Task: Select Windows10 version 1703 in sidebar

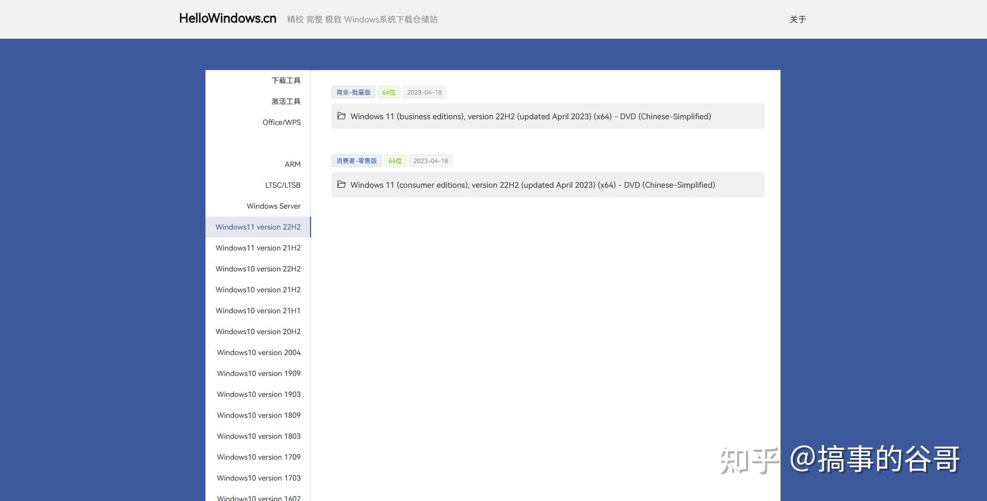Action: (x=259, y=478)
